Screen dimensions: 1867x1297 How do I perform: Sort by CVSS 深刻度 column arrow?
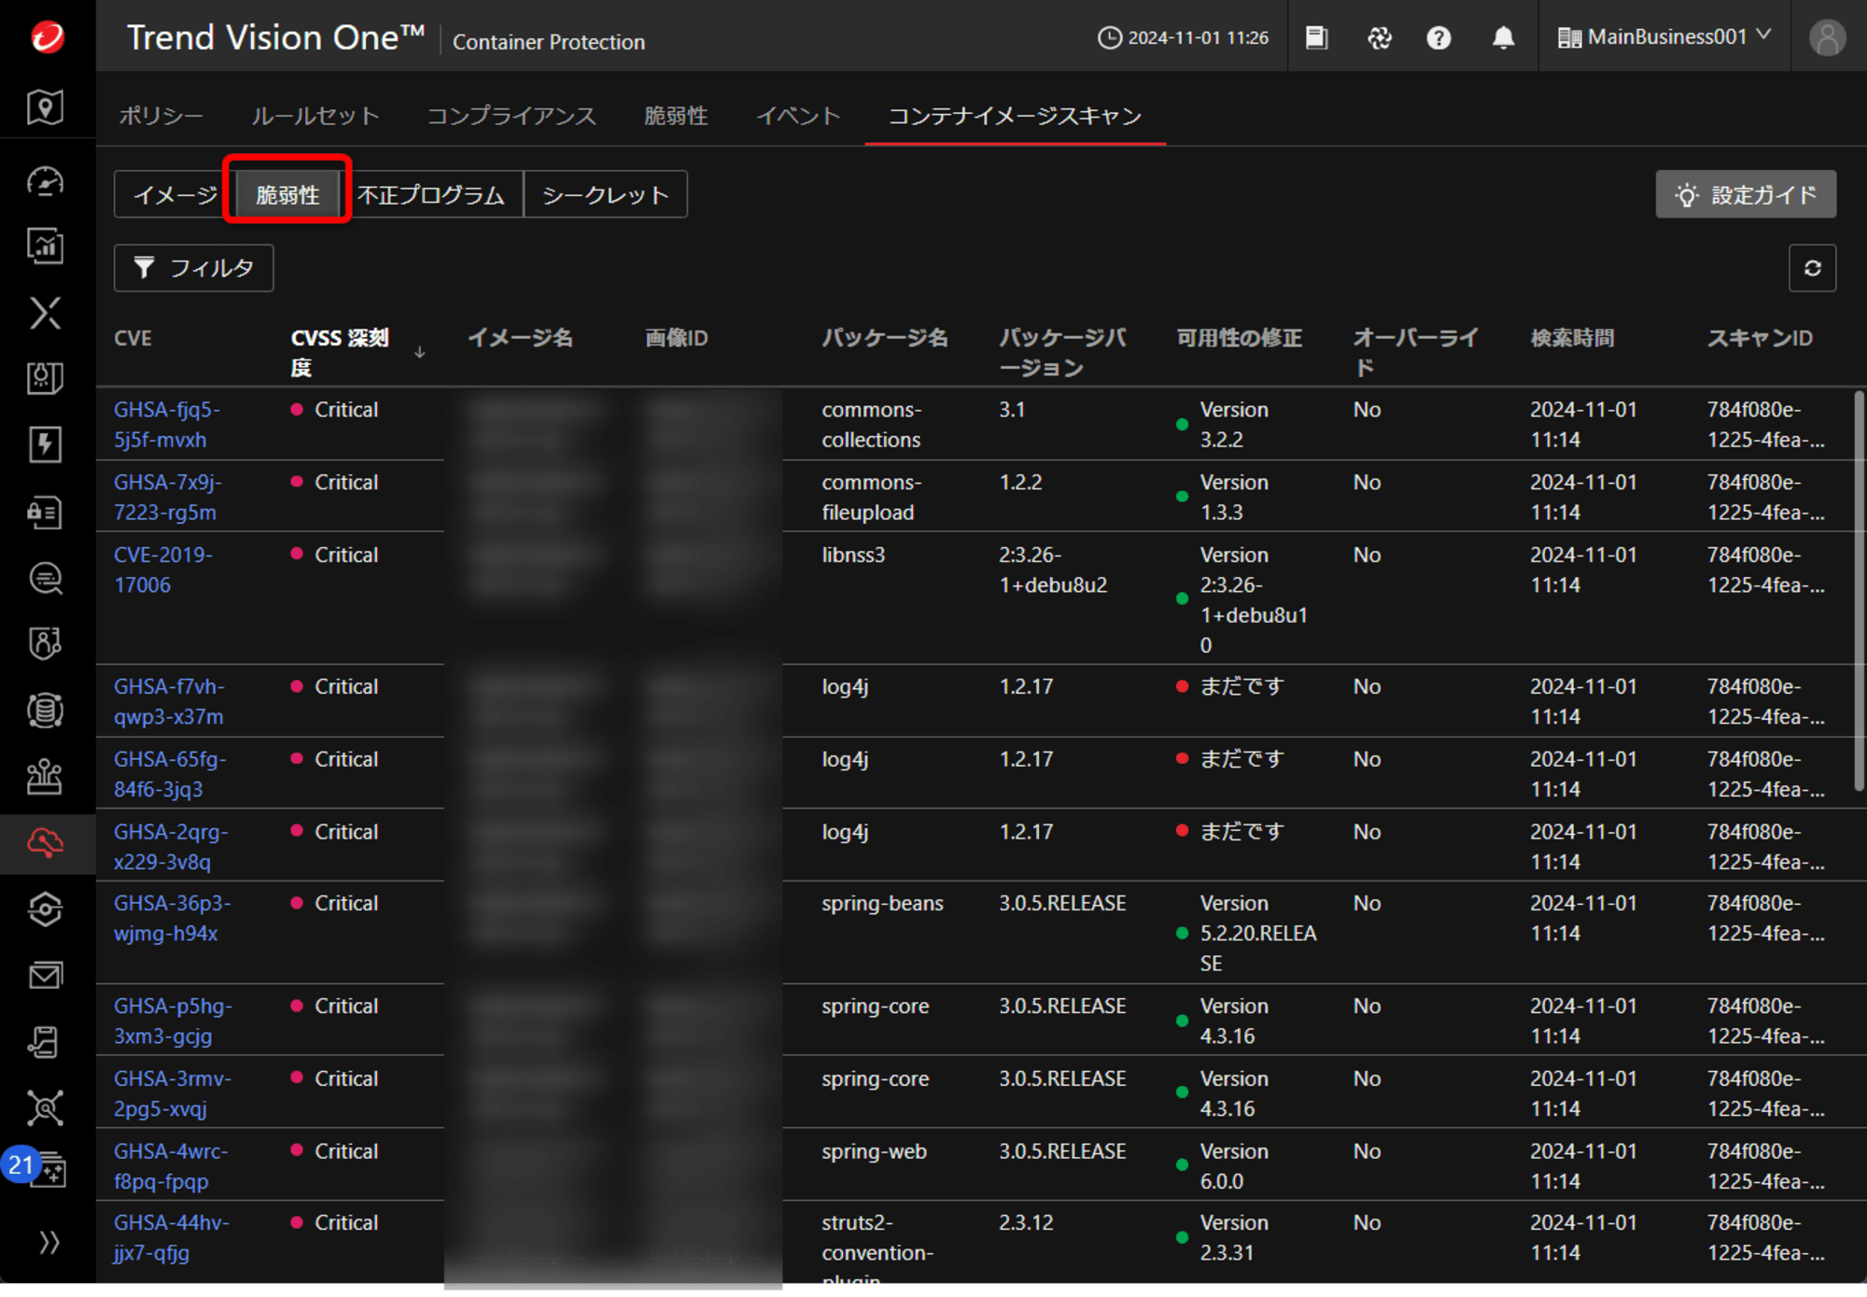click(420, 352)
